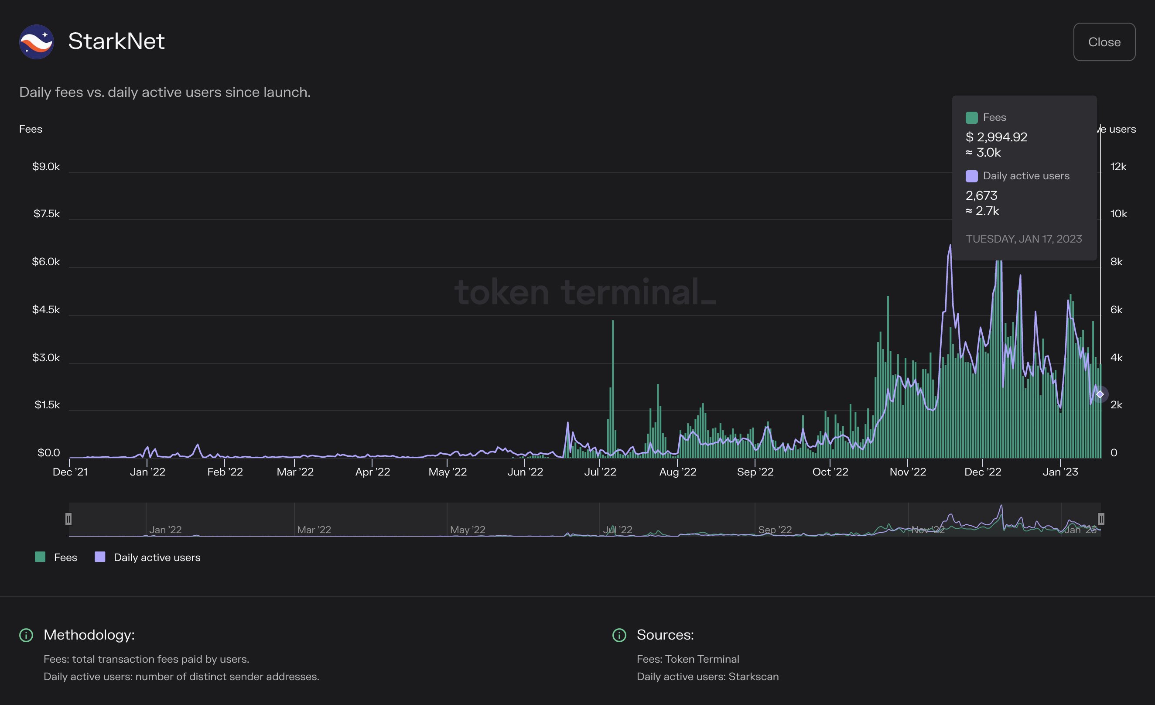1155x705 pixels.
Task: Click the 12k users axis label
Action: pos(1118,166)
